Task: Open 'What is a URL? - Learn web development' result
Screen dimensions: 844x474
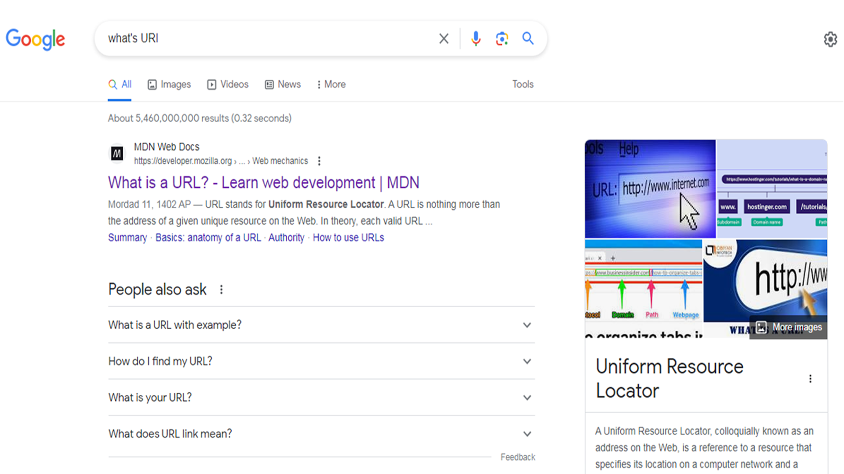Action: (x=264, y=183)
